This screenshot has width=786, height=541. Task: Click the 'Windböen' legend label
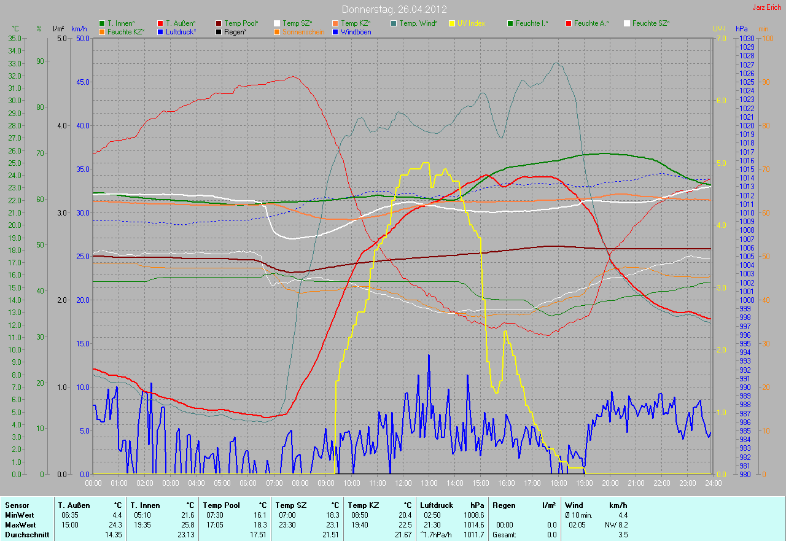coord(356,31)
